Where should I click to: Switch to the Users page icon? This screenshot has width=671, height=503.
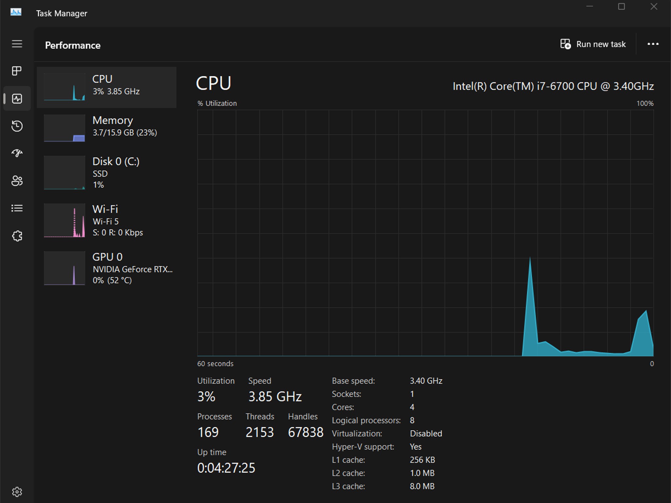coord(17,181)
